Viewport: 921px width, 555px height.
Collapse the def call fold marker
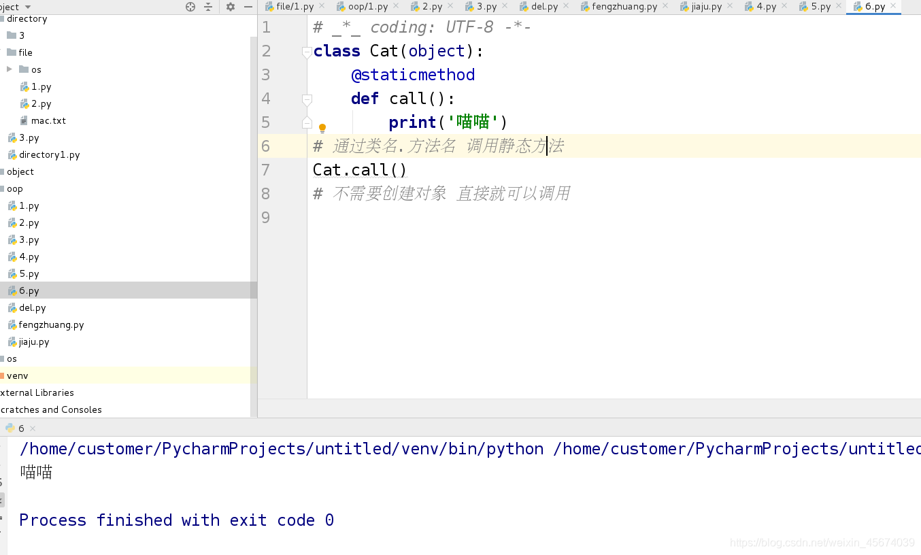307,99
